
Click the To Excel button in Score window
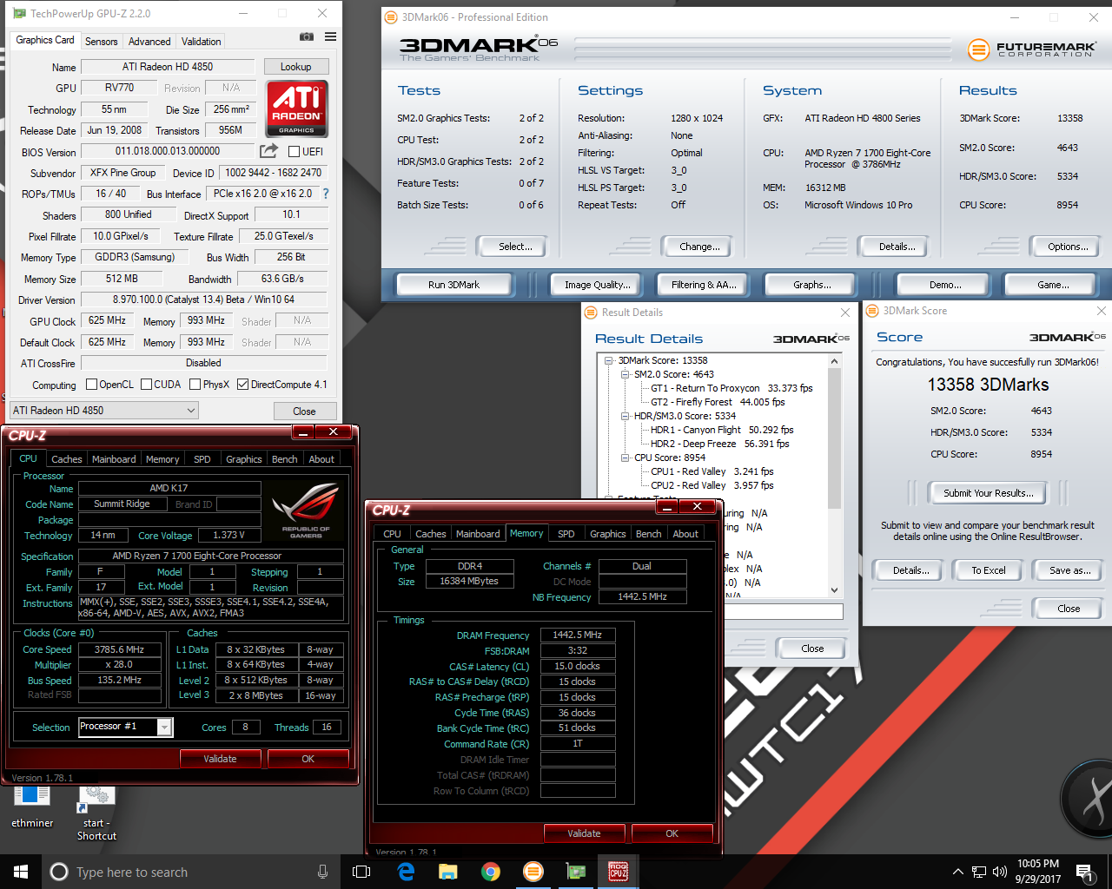coord(989,570)
